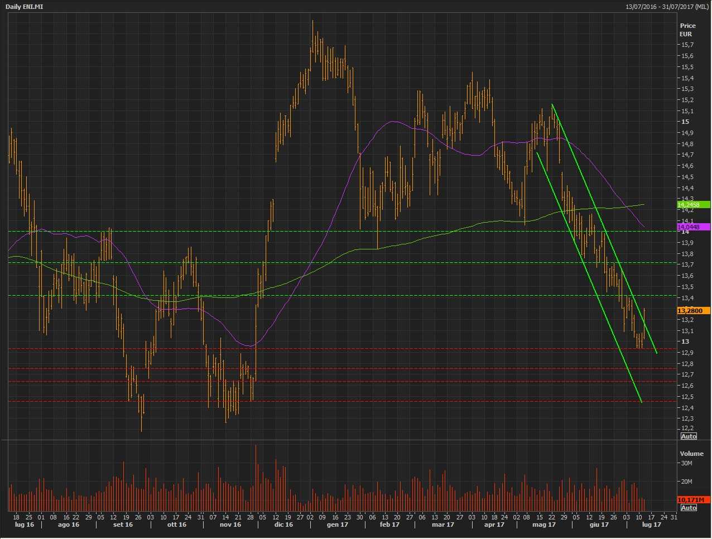Click the 'nov 16' month label on time axis
Screen dimensions: 712x539
[230, 524]
